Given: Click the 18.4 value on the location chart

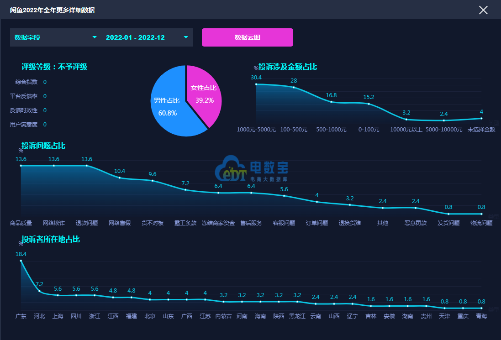Looking at the screenshot, I should click(21, 254).
